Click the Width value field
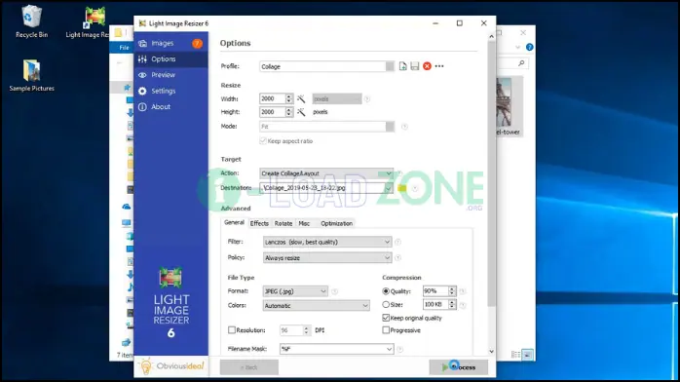Screen dimensions: 680x382 272,98
